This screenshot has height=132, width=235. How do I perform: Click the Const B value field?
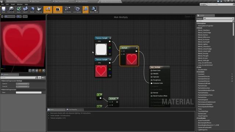[x=22, y=87]
